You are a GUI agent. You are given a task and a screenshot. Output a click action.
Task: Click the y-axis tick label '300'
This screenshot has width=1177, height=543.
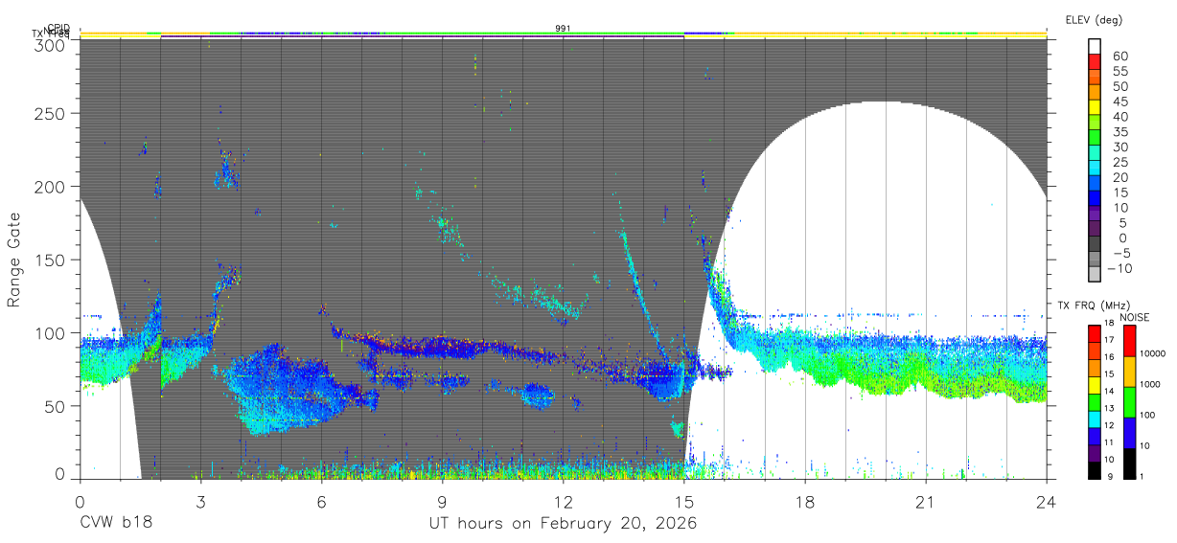[51, 44]
